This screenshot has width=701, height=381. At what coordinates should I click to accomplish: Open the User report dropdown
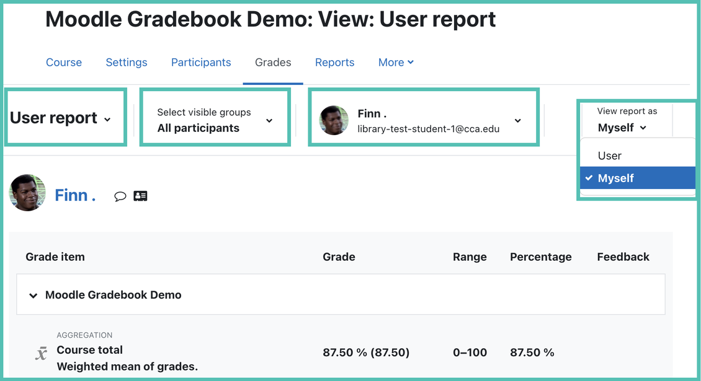pos(60,118)
